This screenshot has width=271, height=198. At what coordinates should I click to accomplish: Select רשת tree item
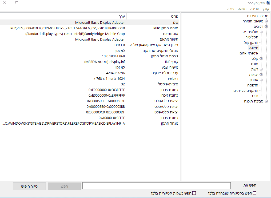[255, 69]
